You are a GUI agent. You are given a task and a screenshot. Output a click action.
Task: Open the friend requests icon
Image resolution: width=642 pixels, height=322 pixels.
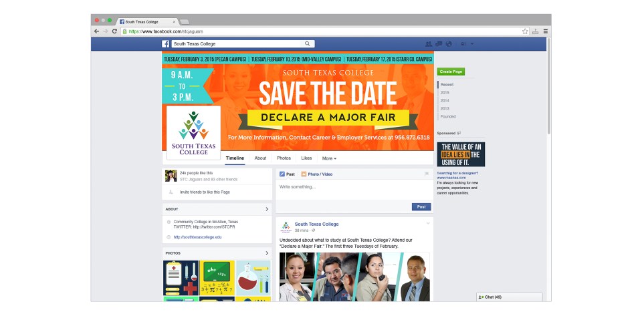[429, 44]
